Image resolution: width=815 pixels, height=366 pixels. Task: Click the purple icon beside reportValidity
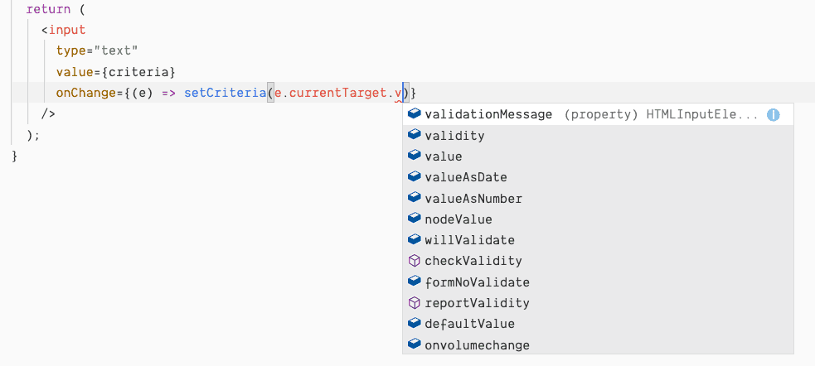tap(415, 303)
